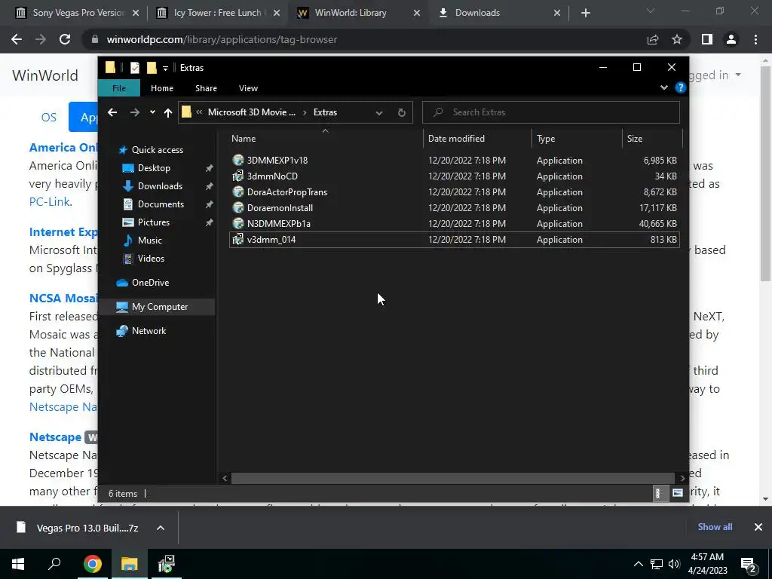Show hidden system tray icons
The height and width of the screenshot is (579, 772).
coord(638,564)
